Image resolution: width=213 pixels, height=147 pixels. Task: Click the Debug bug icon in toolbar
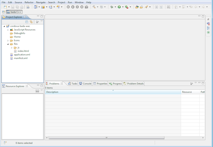[112, 7]
